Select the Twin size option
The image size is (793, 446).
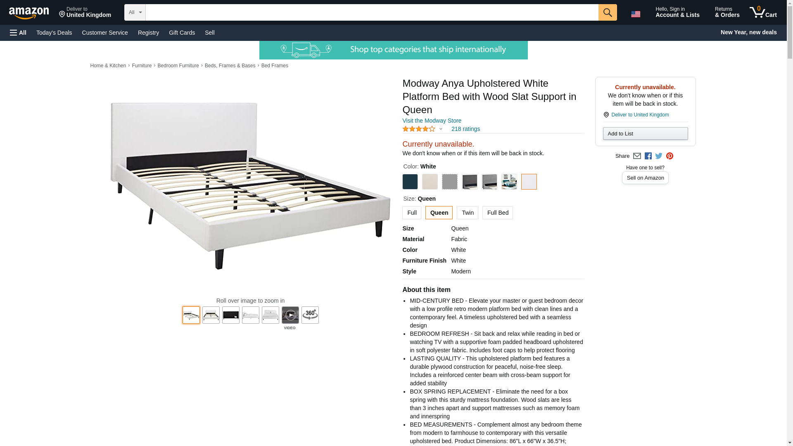(x=467, y=213)
